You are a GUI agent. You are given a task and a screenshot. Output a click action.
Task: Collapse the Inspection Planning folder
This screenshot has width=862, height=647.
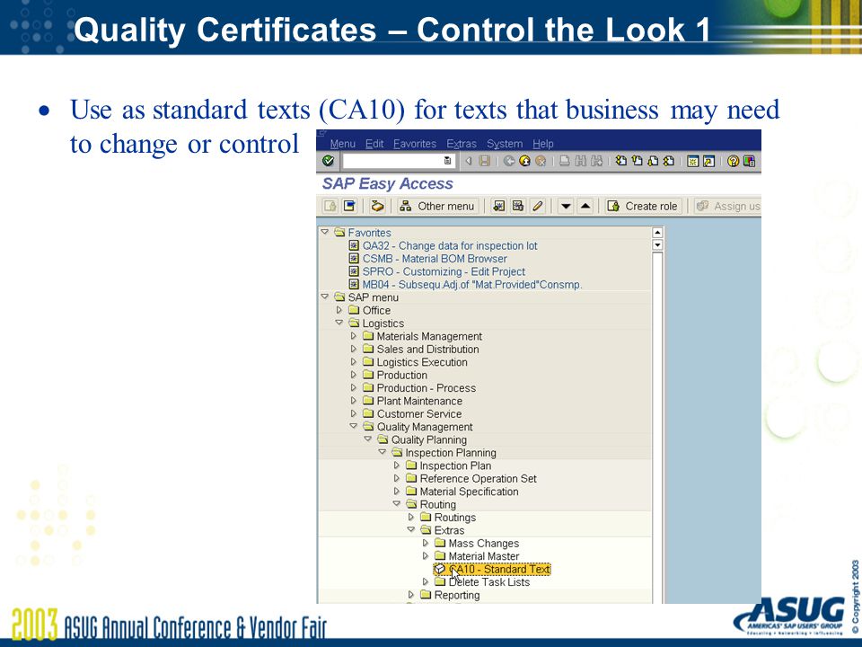(x=383, y=452)
